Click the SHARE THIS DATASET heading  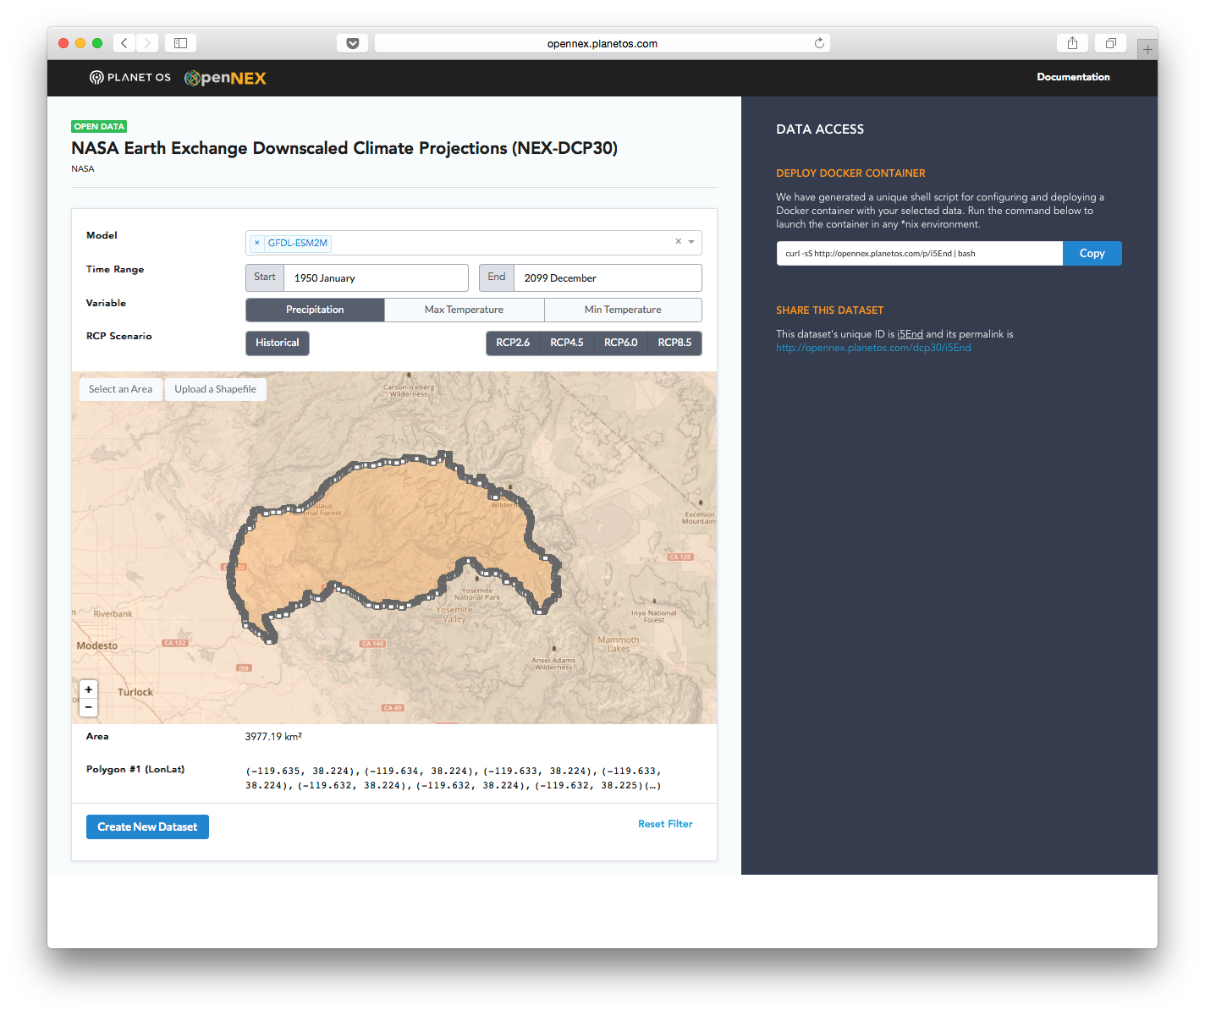click(x=829, y=310)
